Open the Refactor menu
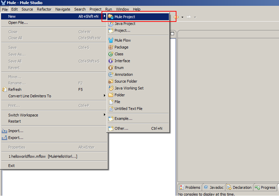The height and width of the screenshot is (196, 279). (44, 9)
